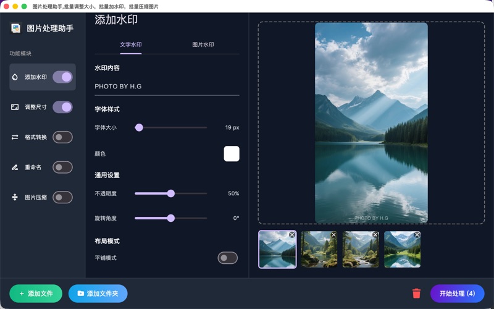Screen dimensions: 494x309
Task: Click the 图片处理助手 app title in sidebar
Action: [x=50, y=28]
